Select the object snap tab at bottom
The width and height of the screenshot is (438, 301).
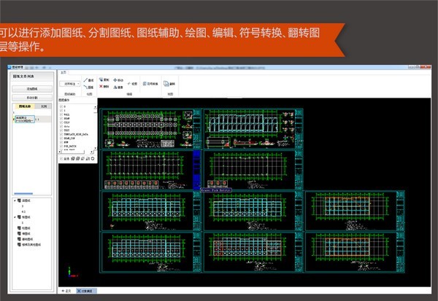coord(86,291)
